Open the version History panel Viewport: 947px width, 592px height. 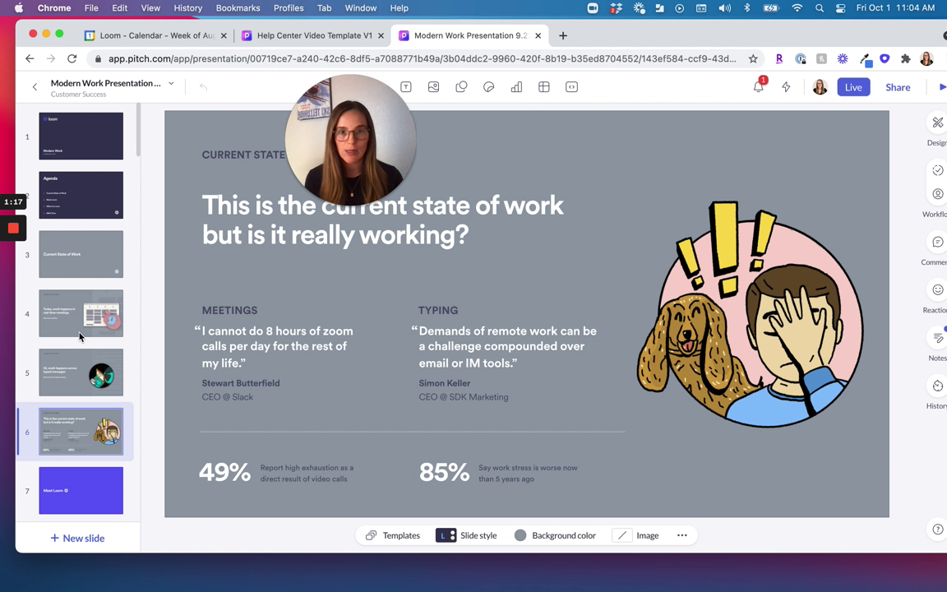pyautogui.click(x=938, y=385)
